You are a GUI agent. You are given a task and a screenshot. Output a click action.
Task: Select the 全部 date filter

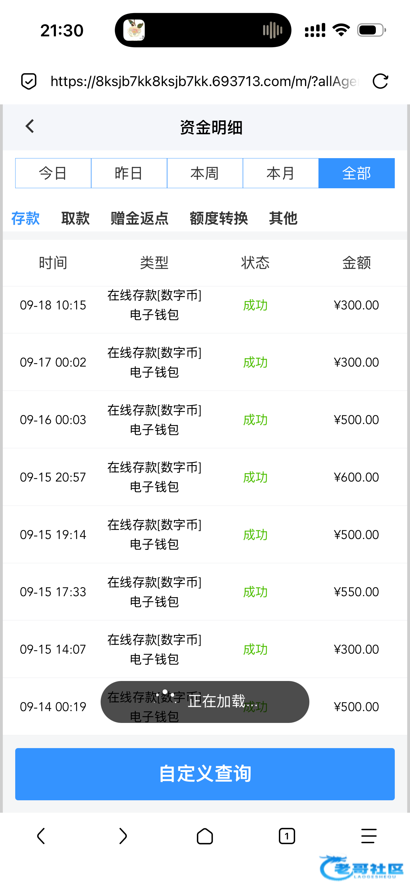tap(356, 173)
